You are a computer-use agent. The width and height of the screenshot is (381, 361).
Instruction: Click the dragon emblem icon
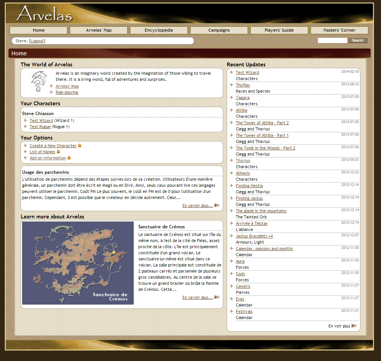click(39, 82)
